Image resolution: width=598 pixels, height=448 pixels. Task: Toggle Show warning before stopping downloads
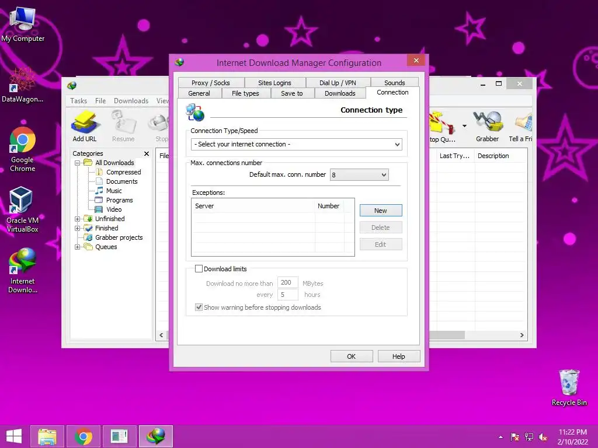tap(199, 307)
